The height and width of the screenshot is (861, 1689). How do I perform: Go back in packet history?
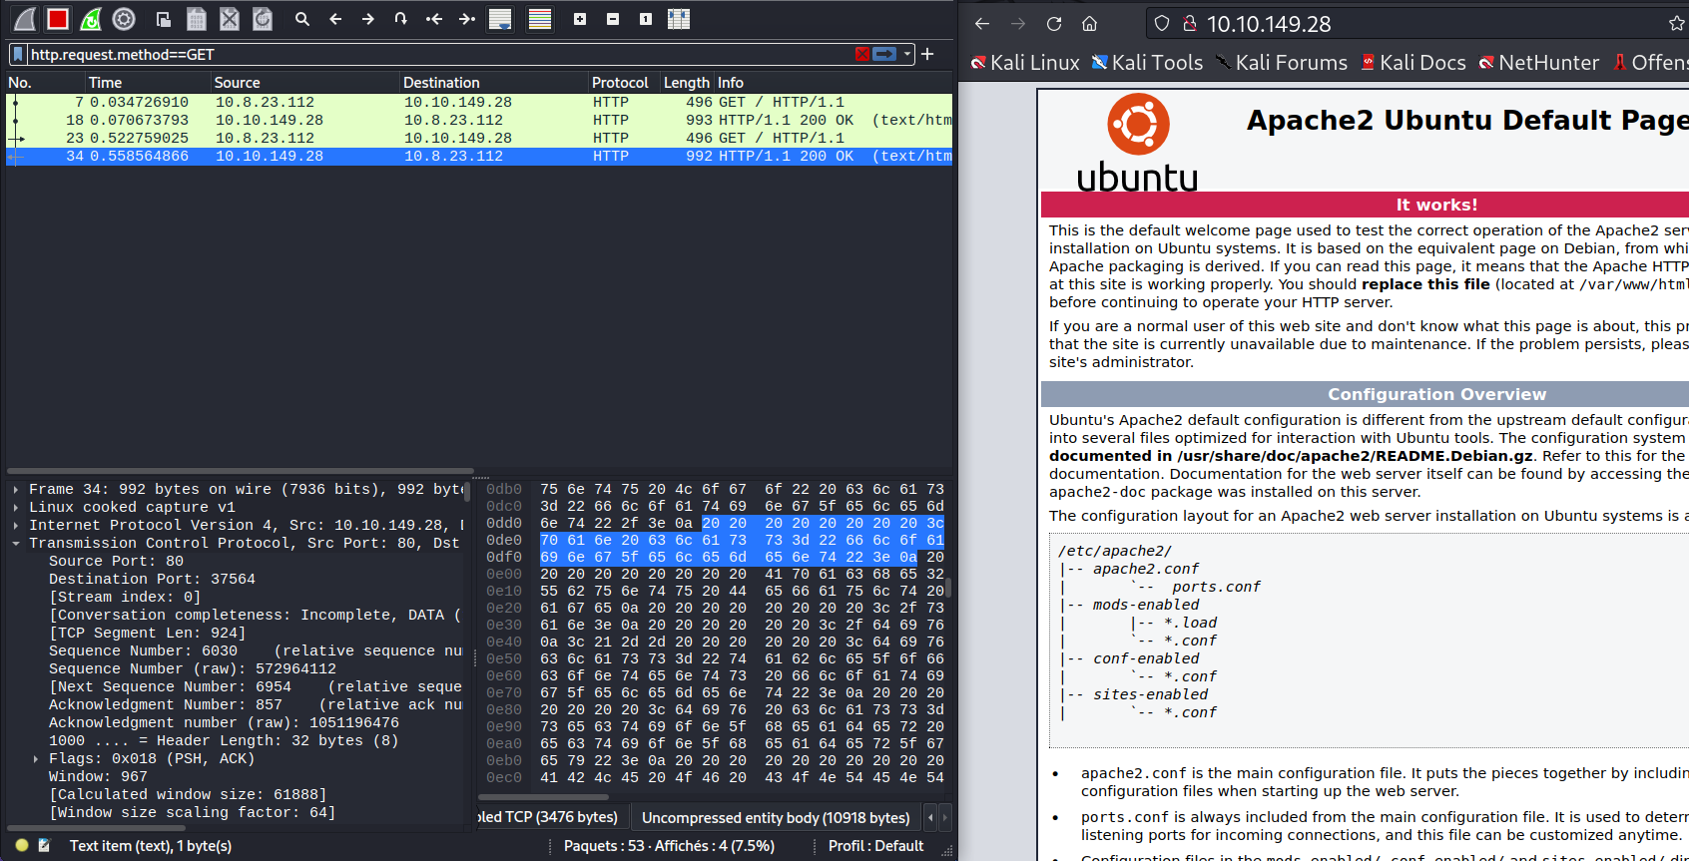335,19
